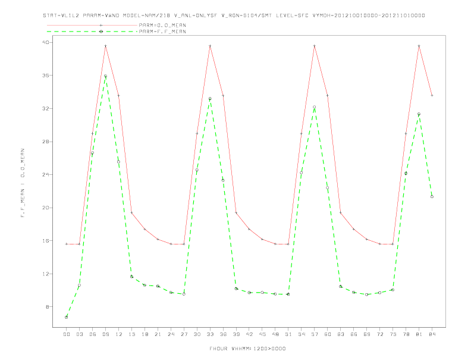Click the x-axis tick label 33

[x=210, y=334]
